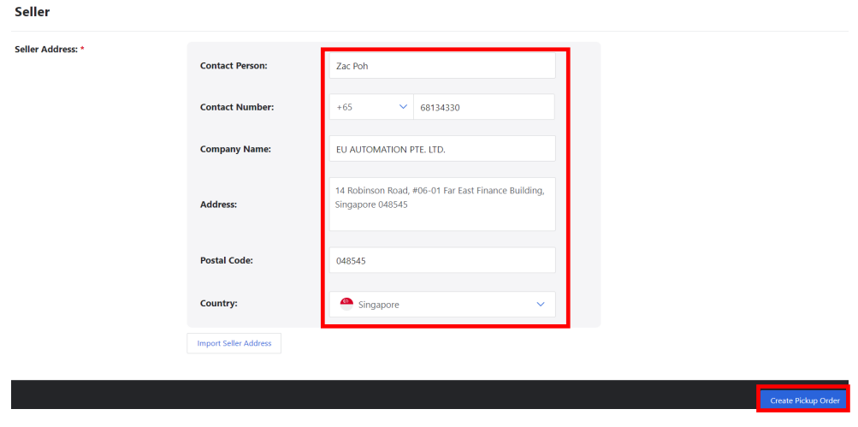Open the +65 country code dropdown
This screenshot has width=858, height=427.
pos(371,107)
